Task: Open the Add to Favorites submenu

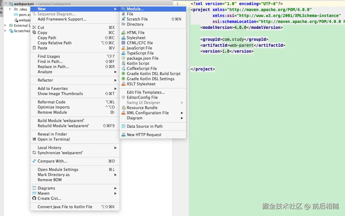Action: (75, 89)
